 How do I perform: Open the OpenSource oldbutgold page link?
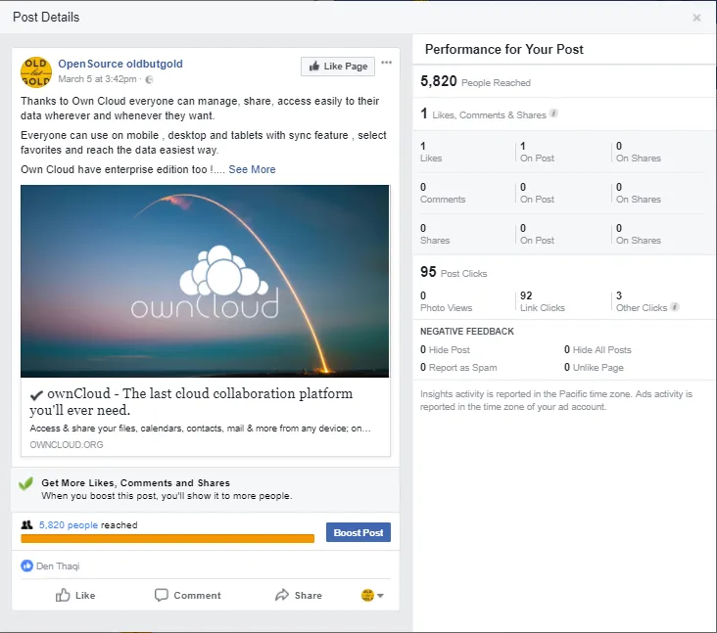pyautogui.click(x=120, y=64)
